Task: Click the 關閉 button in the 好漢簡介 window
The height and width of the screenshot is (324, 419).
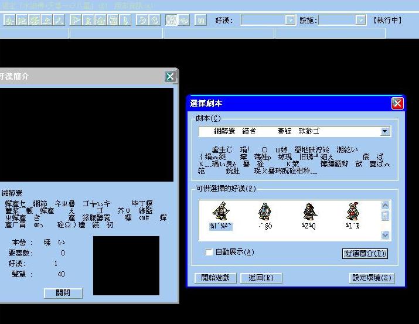Action: point(63,293)
